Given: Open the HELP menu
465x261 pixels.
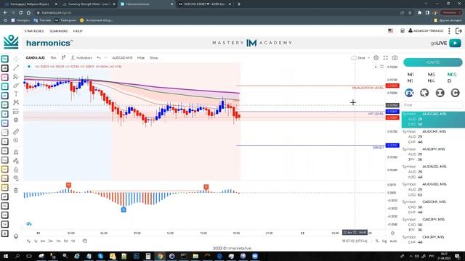Looking at the screenshot, I should click(78, 31).
